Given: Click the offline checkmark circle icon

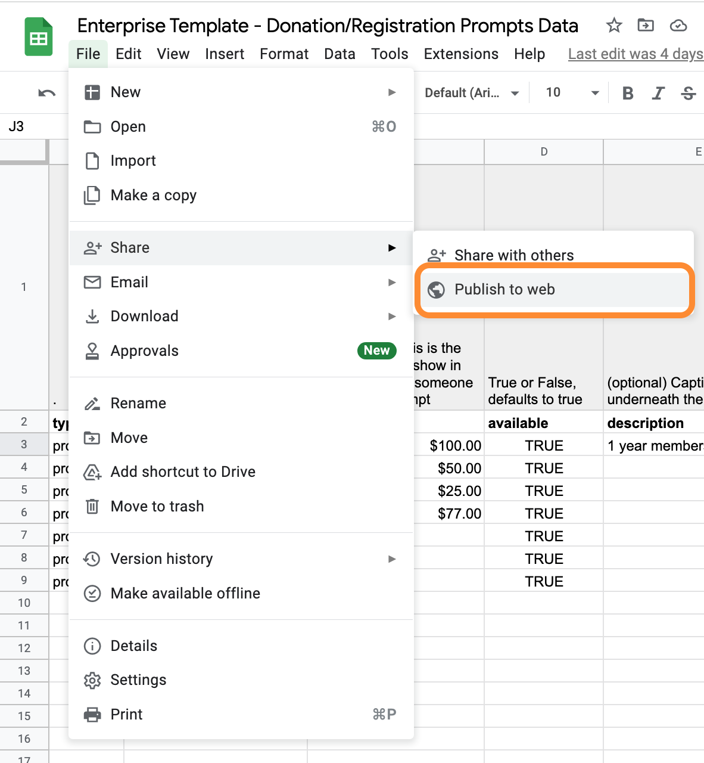Looking at the screenshot, I should click(x=92, y=594).
